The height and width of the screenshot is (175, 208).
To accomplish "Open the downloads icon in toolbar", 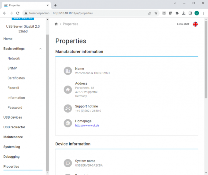I will pyautogui.click(x=184, y=13).
